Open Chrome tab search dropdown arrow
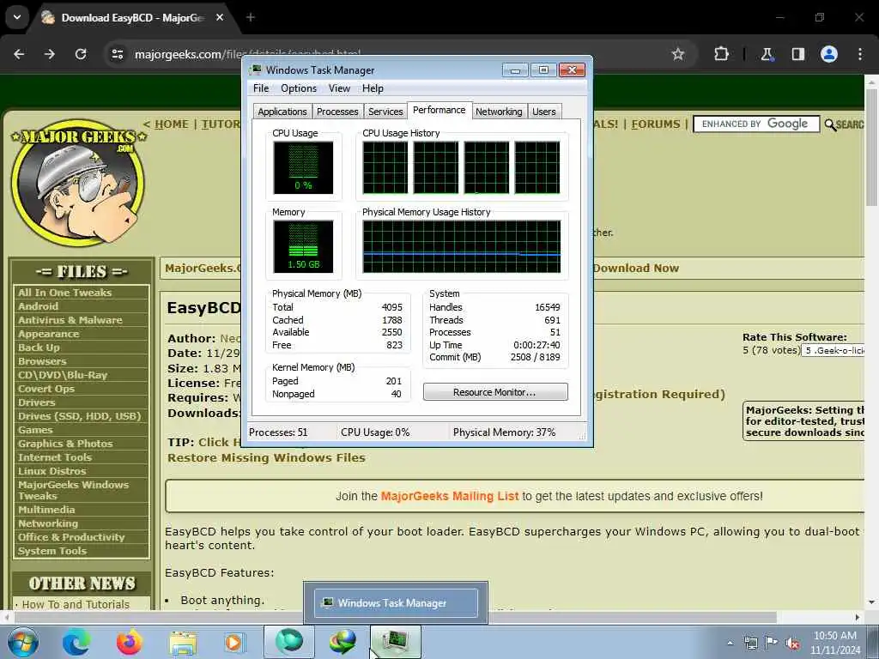This screenshot has width=879, height=659. coord(17,17)
